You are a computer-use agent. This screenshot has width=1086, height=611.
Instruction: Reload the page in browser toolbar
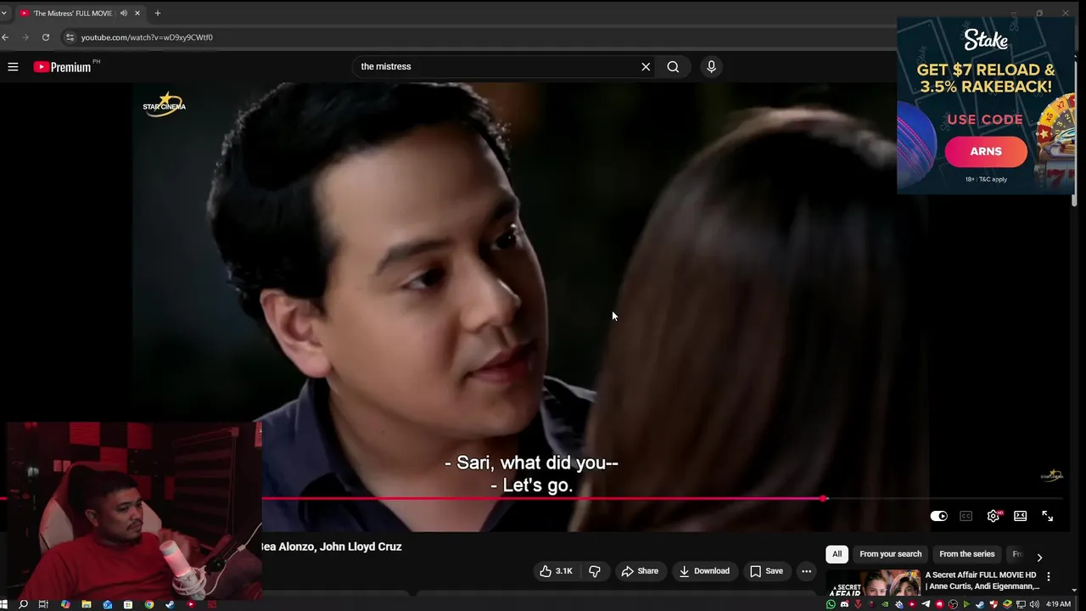point(46,37)
